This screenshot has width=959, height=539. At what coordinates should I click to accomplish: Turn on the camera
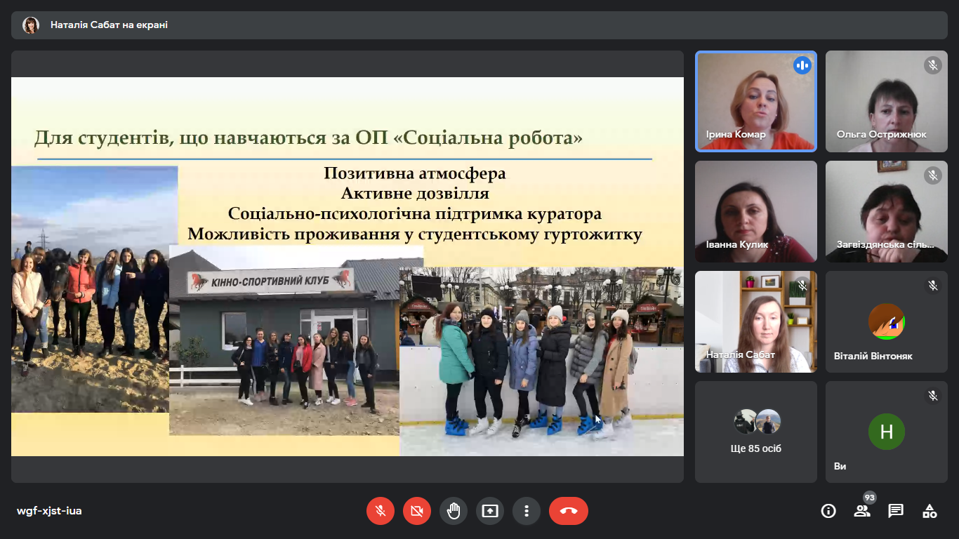(x=417, y=511)
